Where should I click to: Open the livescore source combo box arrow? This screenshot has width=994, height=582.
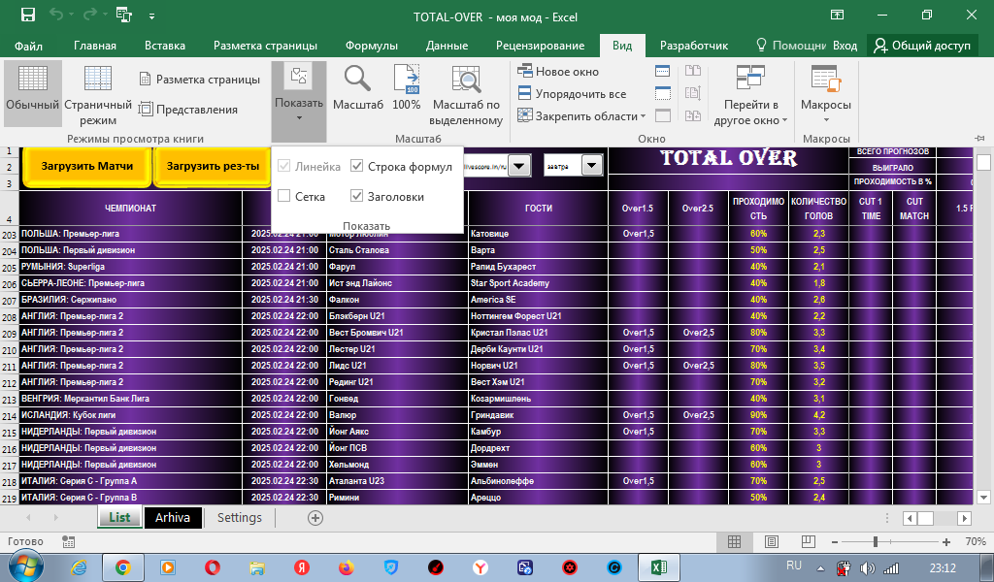coord(519,167)
